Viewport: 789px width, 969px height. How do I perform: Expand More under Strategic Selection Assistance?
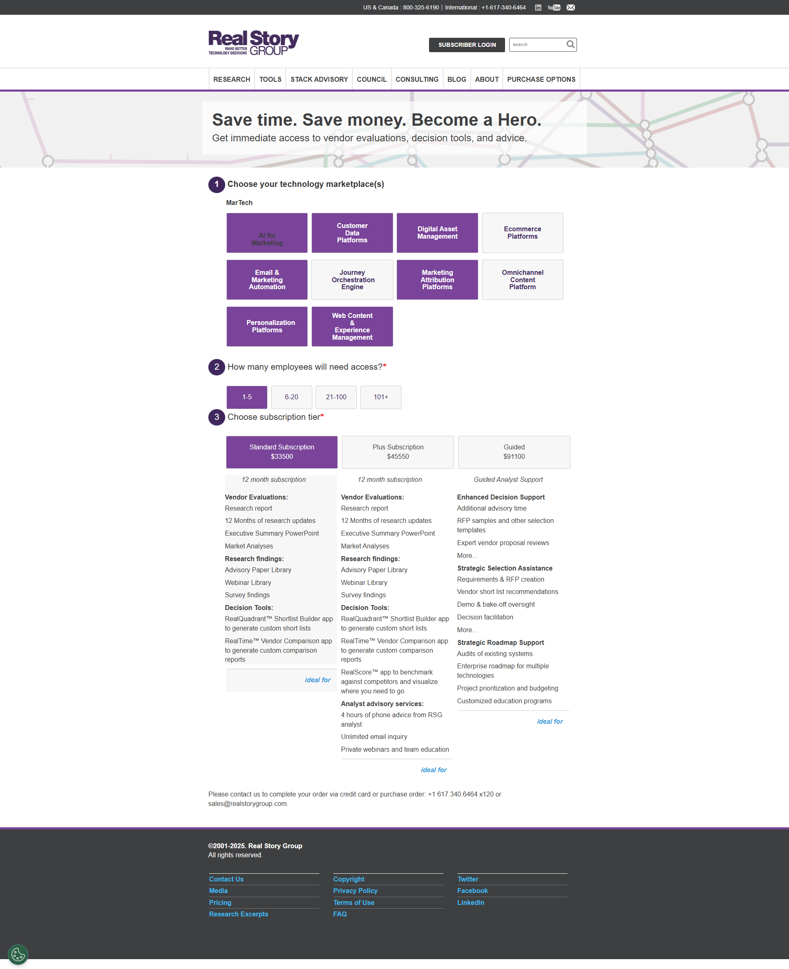coord(467,630)
